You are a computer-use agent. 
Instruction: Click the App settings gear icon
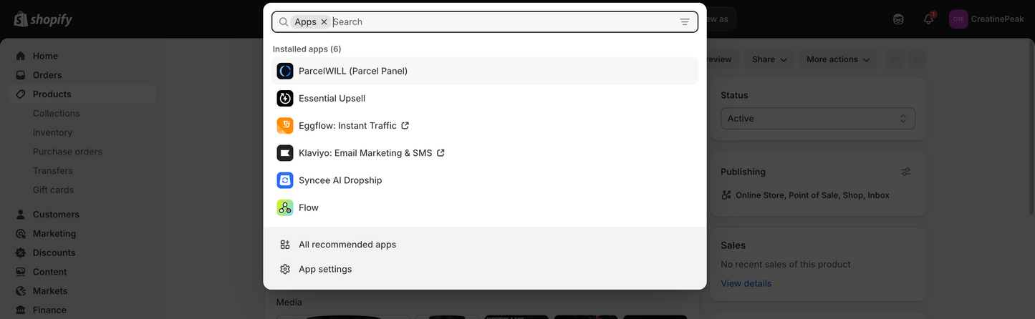pyautogui.click(x=285, y=269)
